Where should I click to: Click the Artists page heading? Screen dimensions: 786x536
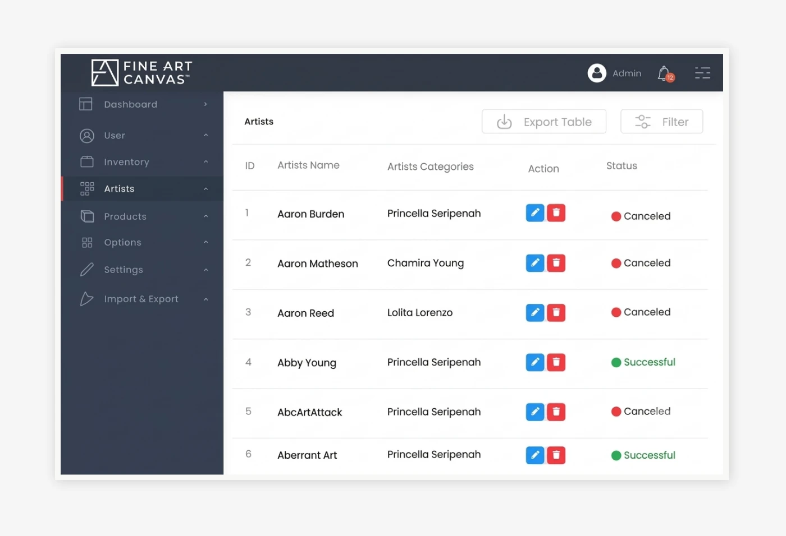[x=259, y=122]
